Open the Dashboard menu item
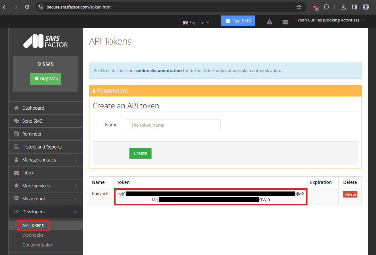 (45, 108)
